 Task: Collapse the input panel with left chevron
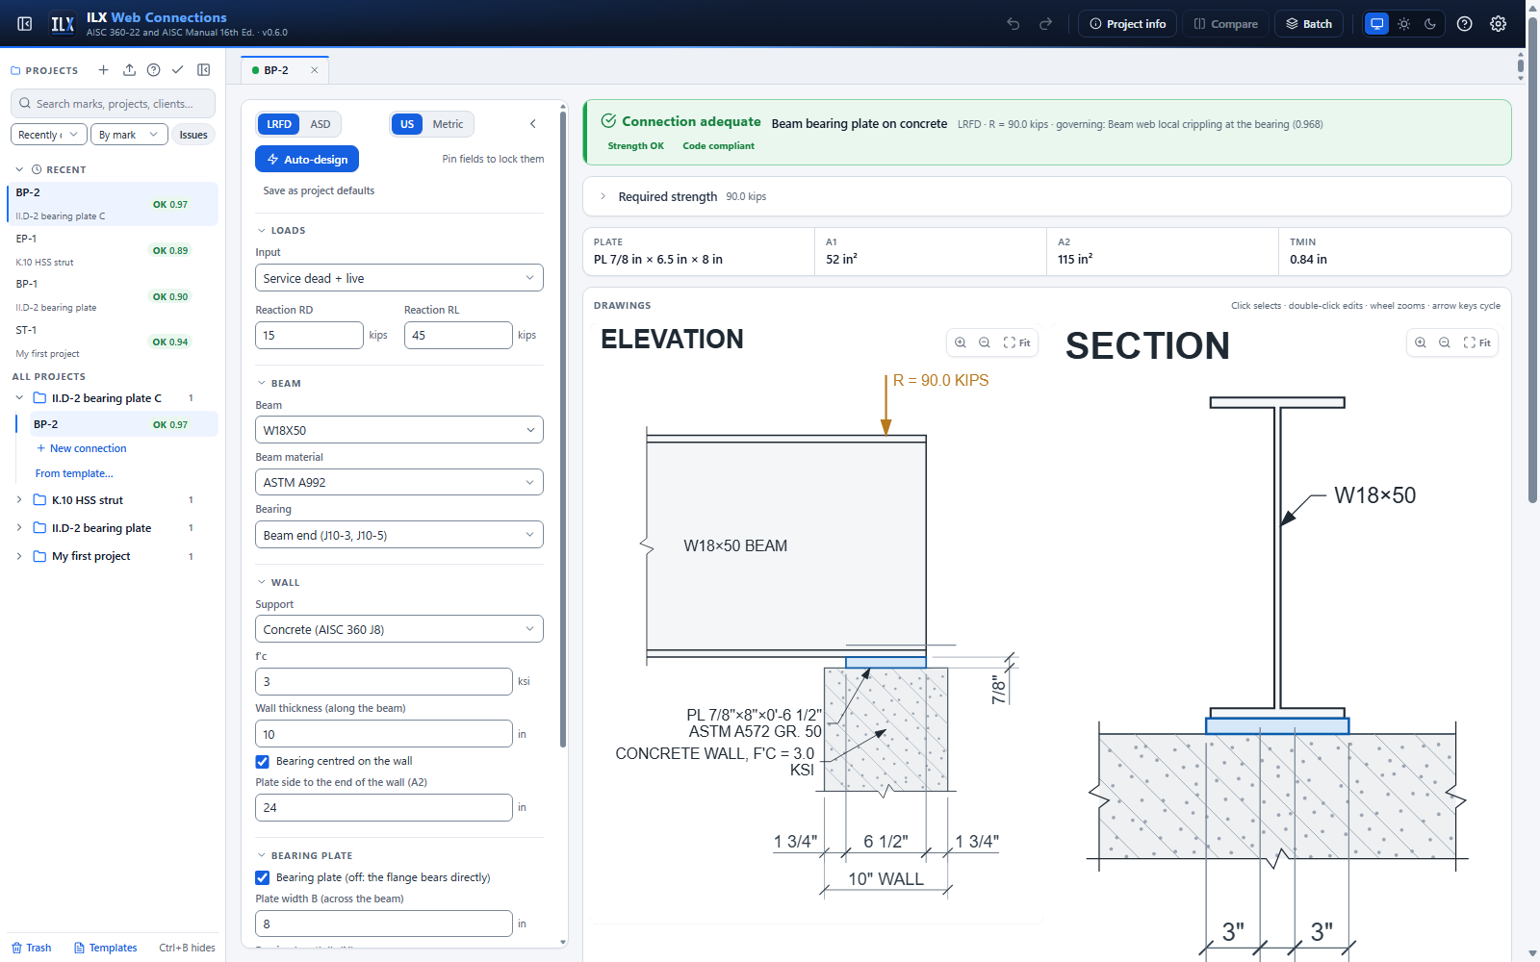point(533,124)
